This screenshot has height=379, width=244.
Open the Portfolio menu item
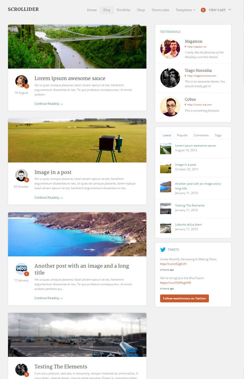point(123,10)
